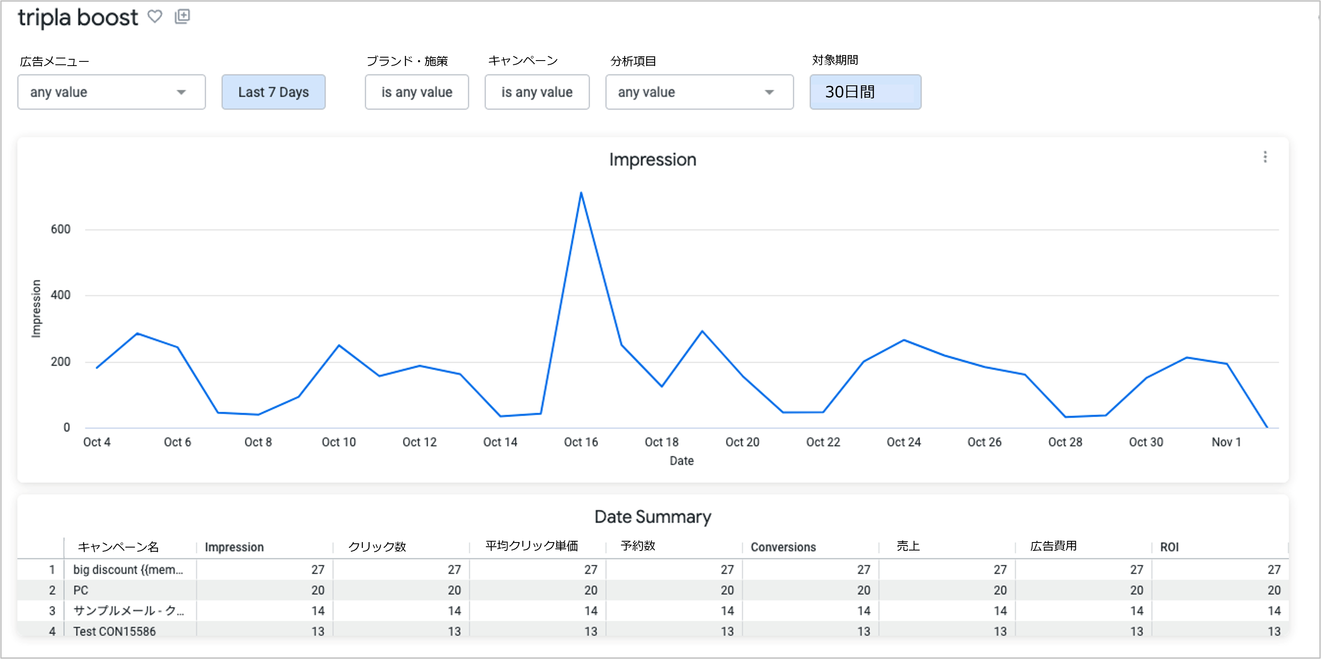The width and height of the screenshot is (1321, 659).
Task: Sort table by Conversions header
Action: tap(783, 547)
